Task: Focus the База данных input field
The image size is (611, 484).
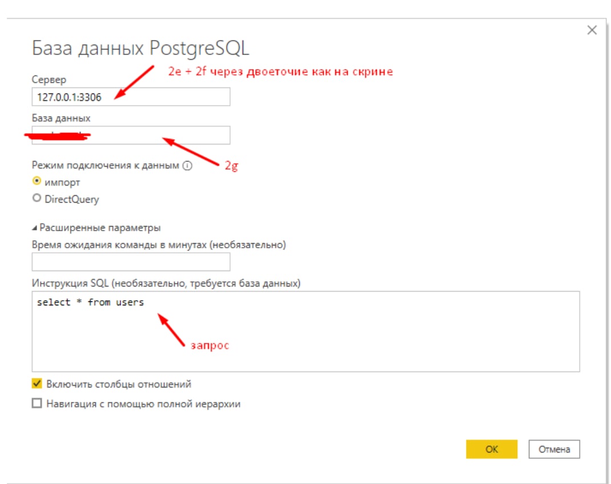Action: pyautogui.click(x=131, y=135)
